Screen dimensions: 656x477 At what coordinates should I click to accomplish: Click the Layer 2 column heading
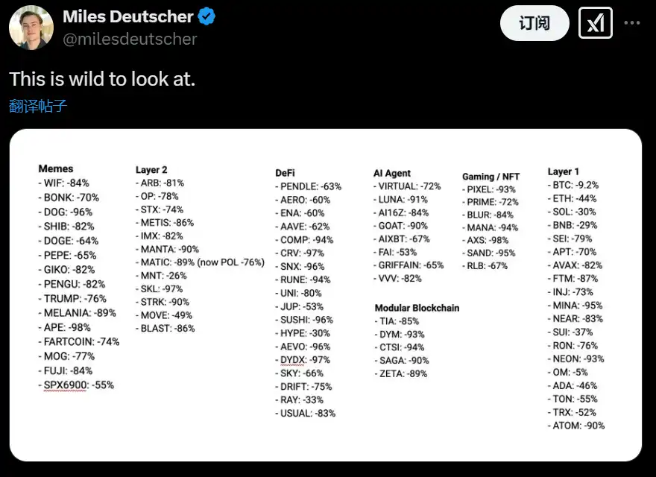[x=151, y=170]
